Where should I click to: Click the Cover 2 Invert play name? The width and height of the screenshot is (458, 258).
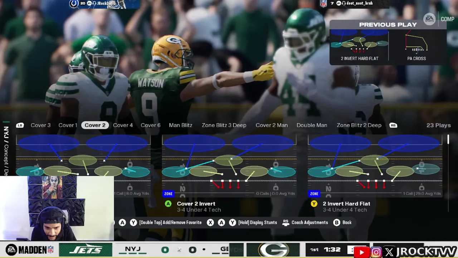[x=196, y=204]
